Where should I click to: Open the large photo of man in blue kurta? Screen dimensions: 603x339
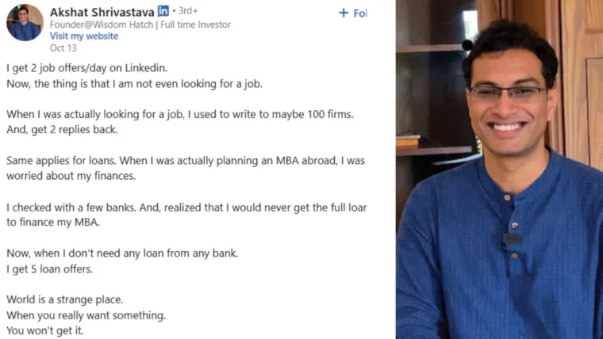500,169
